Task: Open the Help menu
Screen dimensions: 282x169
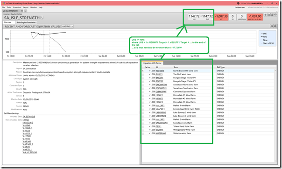Action: [x=41, y=7]
